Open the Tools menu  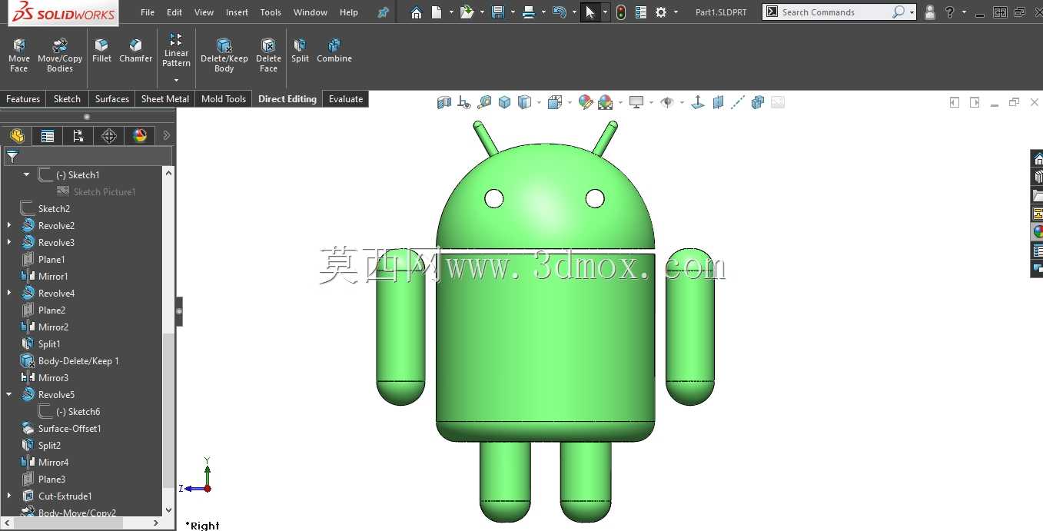click(x=271, y=12)
